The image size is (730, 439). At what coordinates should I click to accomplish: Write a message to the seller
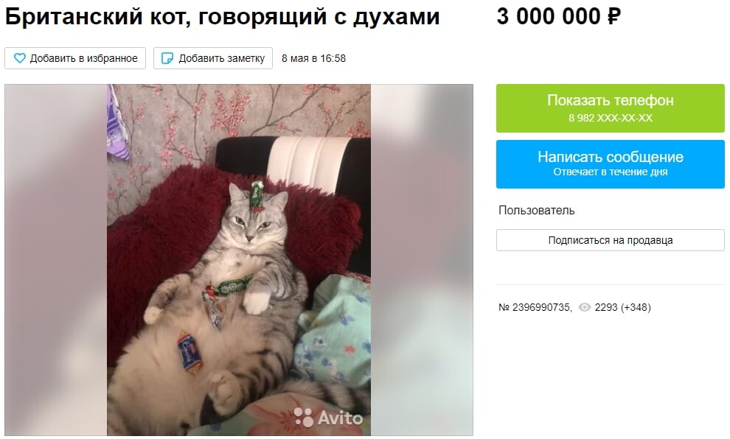[611, 164]
